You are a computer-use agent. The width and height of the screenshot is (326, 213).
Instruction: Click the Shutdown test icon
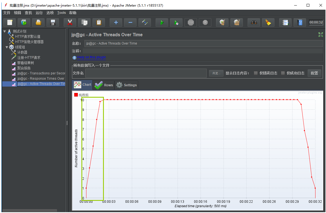[205, 22]
